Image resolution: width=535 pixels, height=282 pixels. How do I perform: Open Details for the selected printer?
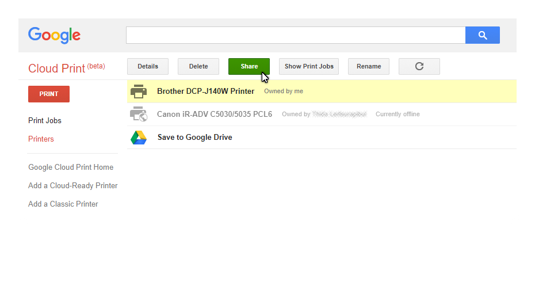click(x=147, y=66)
